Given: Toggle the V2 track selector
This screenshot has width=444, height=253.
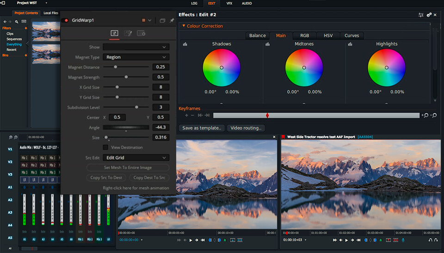Looking at the screenshot, I should [10, 162].
